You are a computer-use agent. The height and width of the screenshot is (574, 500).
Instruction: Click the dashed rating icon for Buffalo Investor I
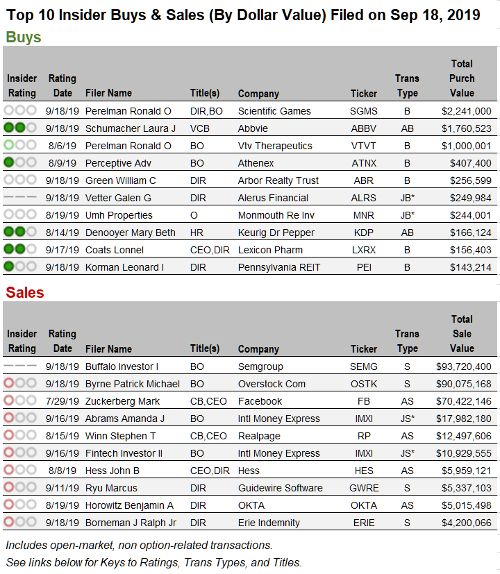20,366
